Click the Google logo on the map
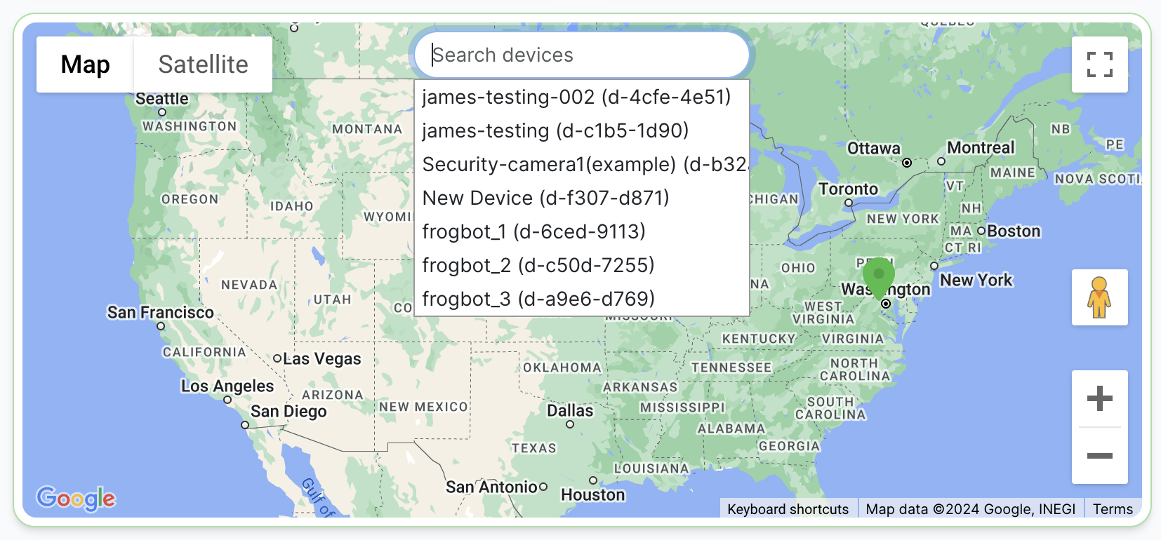Screen dimensions: 1161x540 pos(76,499)
